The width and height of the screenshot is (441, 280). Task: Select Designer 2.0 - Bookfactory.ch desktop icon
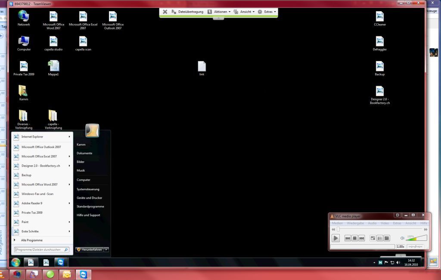coord(380,95)
